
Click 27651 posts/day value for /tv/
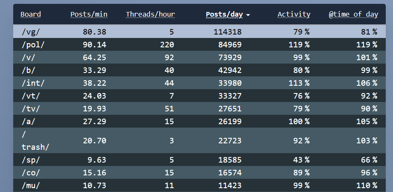point(230,109)
